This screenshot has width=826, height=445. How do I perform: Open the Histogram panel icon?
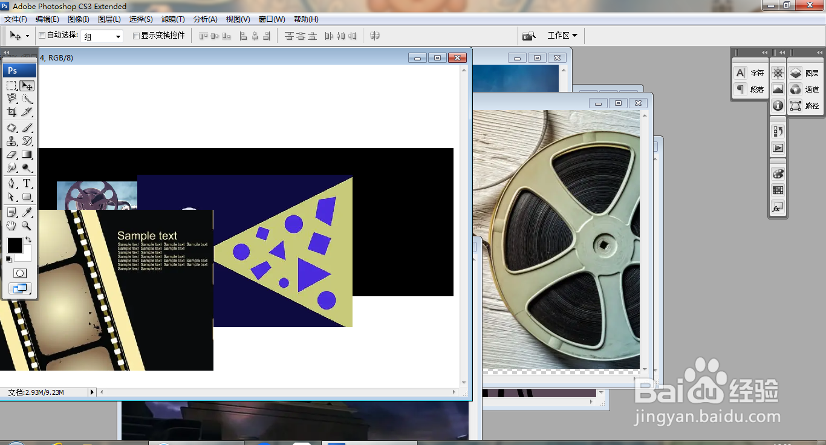(778, 89)
